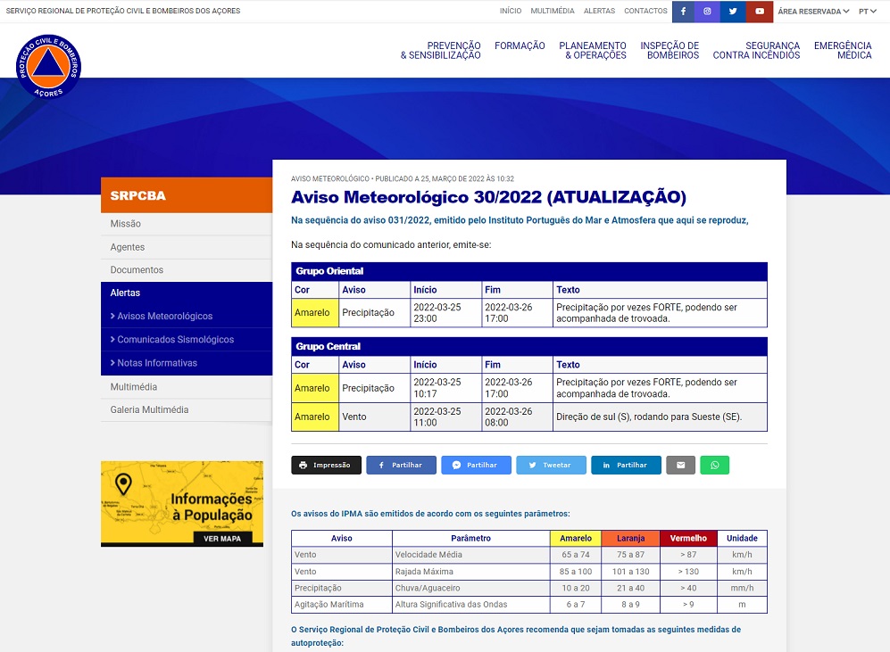The image size is (890, 652).
Task: Open the Twitter social icon in header
Action: tap(733, 12)
